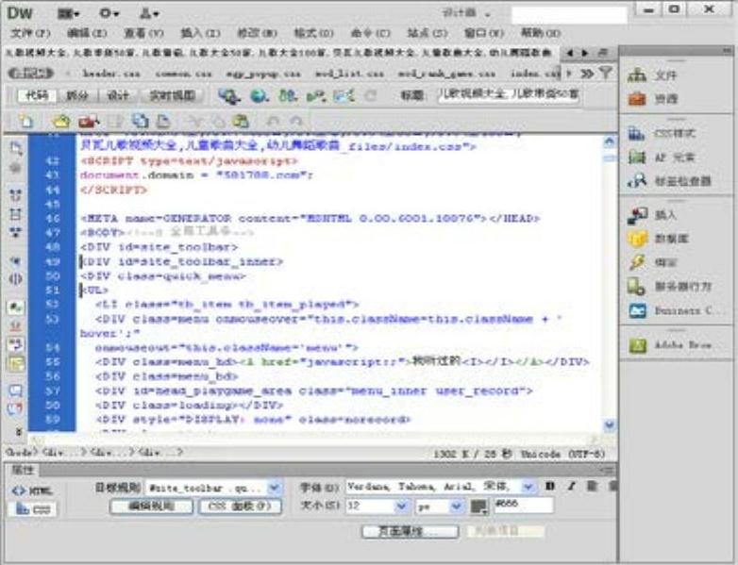Open the 标签检查器 tag inspector panel
Screen dimensions: 738x565
point(669,181)
